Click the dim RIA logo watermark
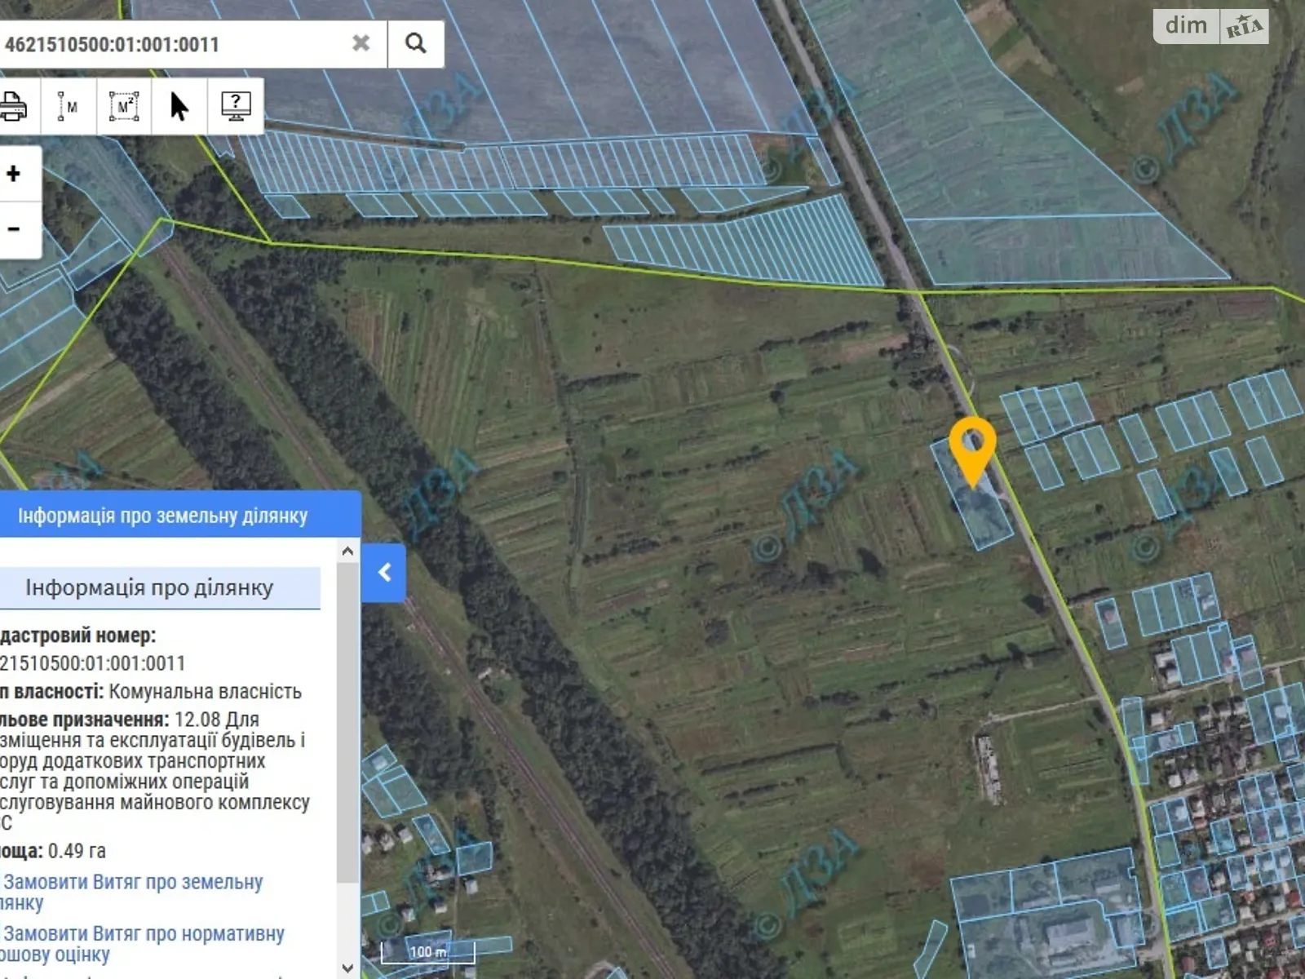Image resolution: width=1305 pixels, height=979 pixels. pos(1210,26)
